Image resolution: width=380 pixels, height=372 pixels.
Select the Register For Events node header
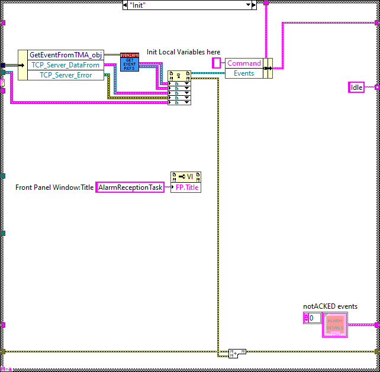179,76
